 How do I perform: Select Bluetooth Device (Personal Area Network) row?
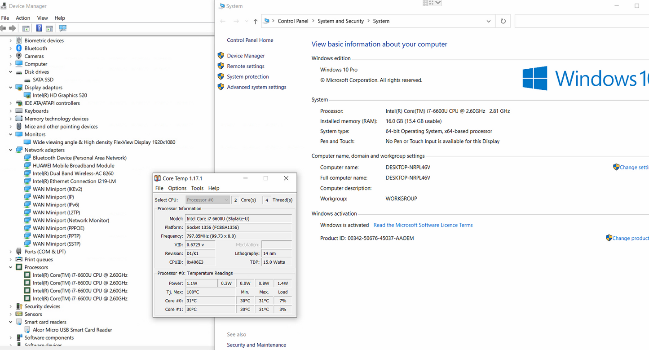tap(79, 158)
